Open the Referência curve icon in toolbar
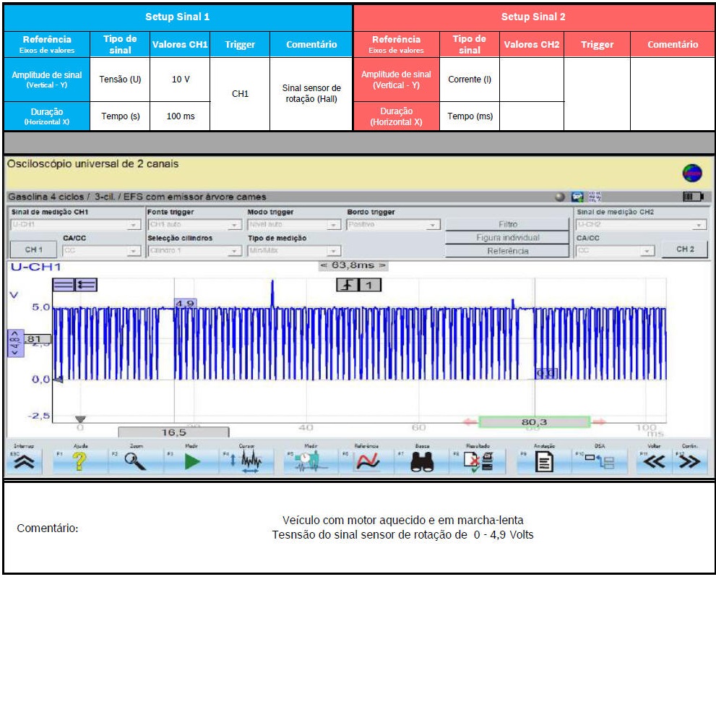This screenshot has width=716, height=702. 368,462
